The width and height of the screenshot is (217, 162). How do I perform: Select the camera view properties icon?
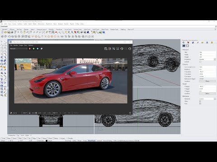[x=184, y=45]
